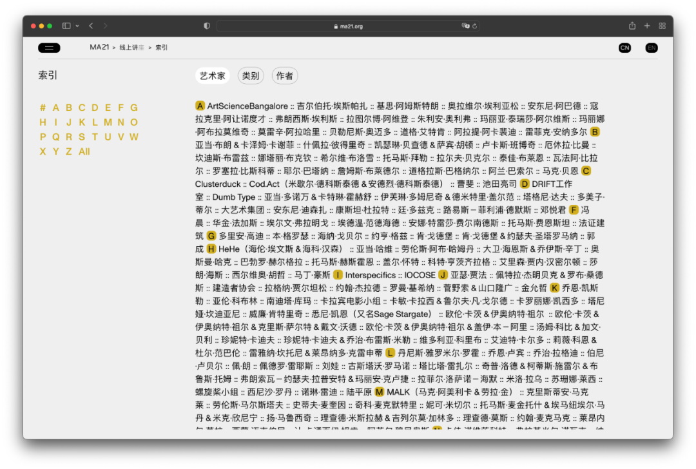Jump to letter K in sidebar index

pos(82,122)
